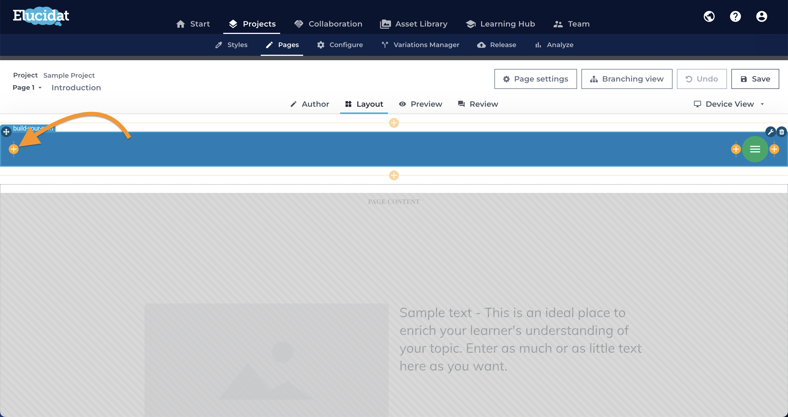Switch to the Preview tab
The image size is (788, 417).
[x=421, y=104]
